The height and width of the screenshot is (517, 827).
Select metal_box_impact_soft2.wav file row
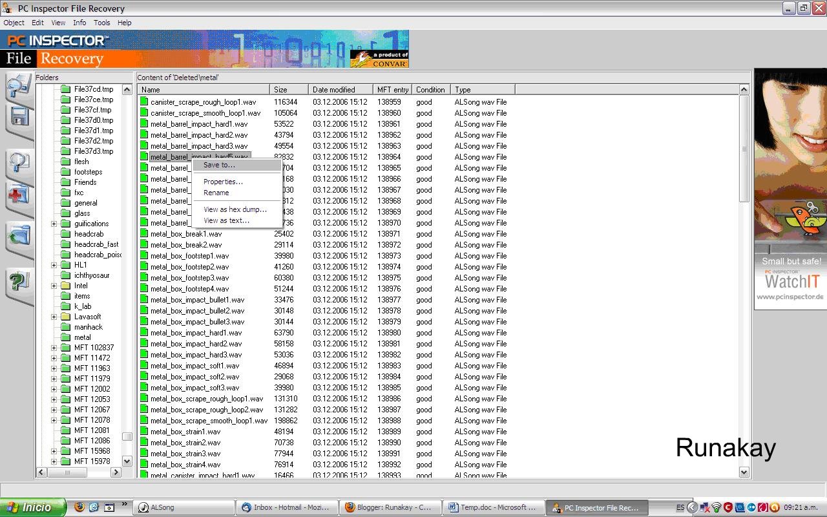[439, 377]
